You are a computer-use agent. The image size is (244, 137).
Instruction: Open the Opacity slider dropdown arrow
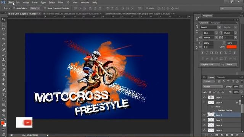(x=241, y=87)
